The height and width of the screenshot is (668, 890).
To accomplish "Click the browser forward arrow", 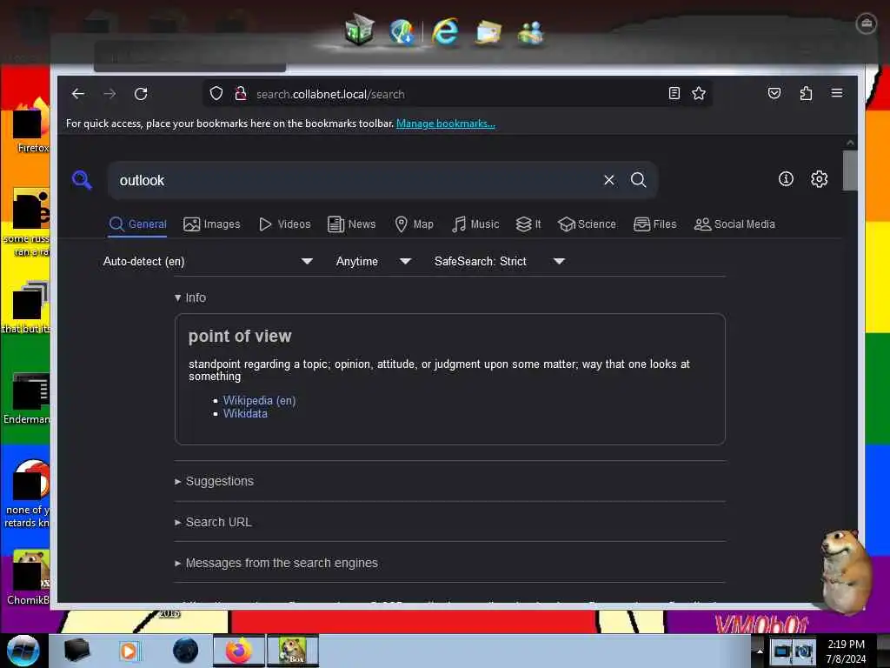I will tap(110, 94).
